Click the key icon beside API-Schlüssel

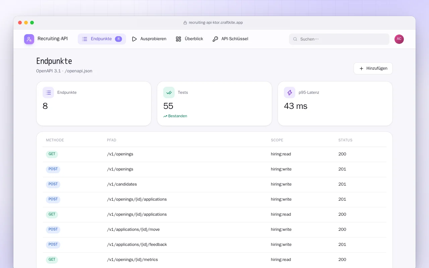(x=215, y=39)
